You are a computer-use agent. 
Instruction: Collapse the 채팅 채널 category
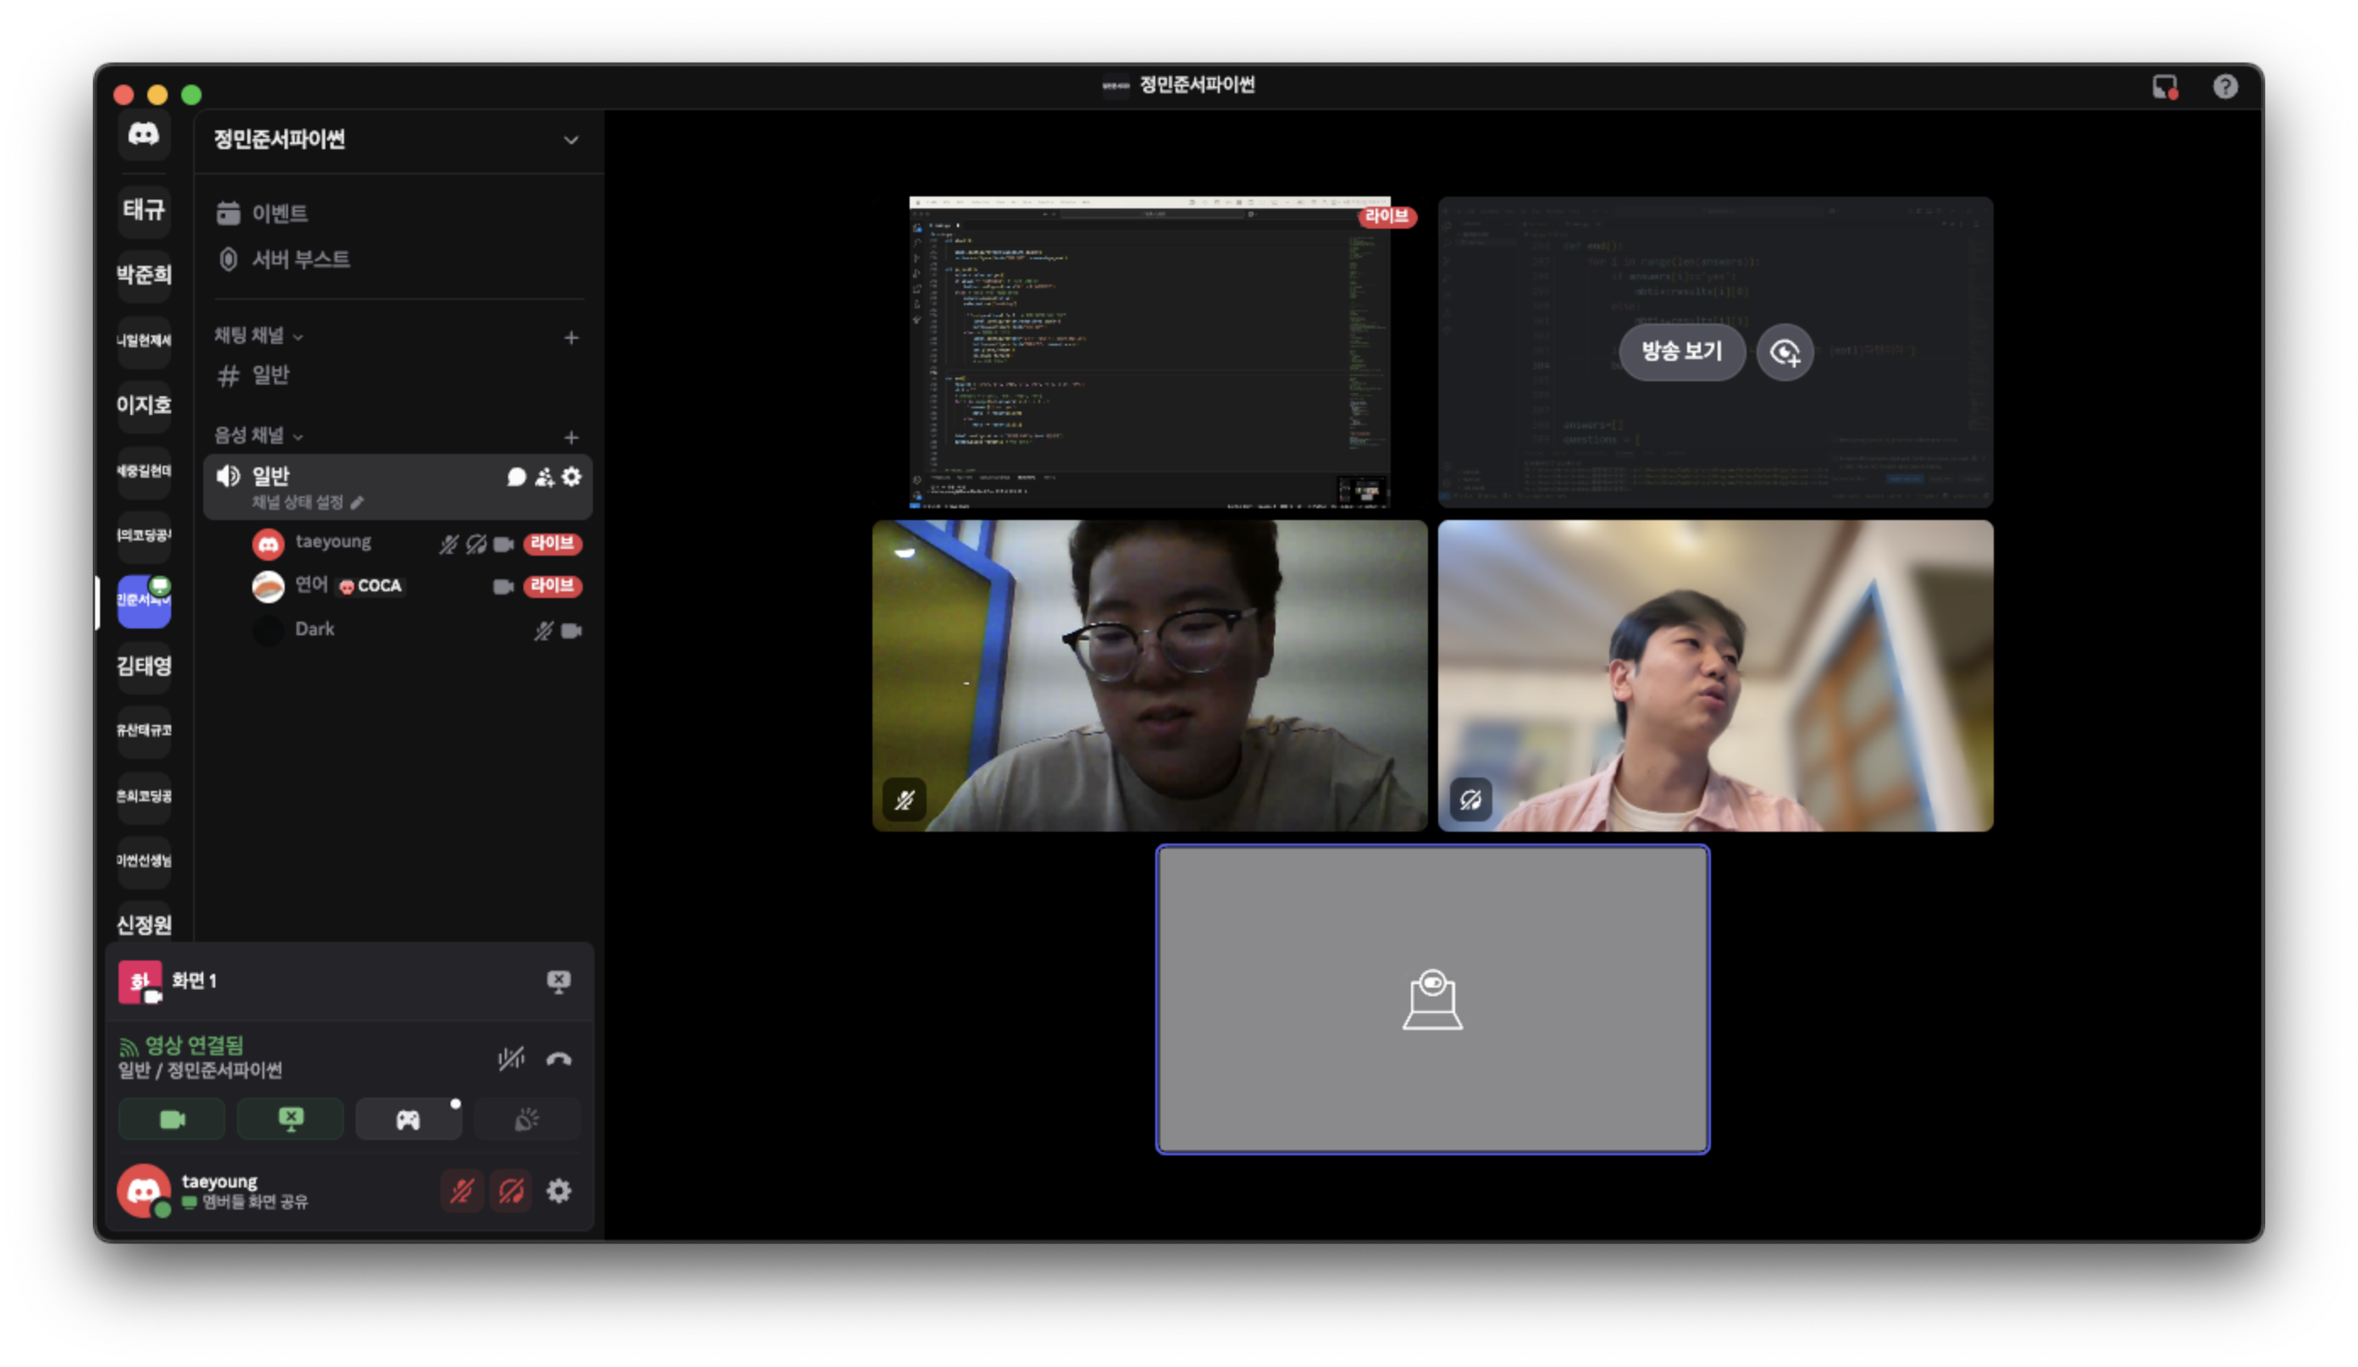(x=258, y=336)
